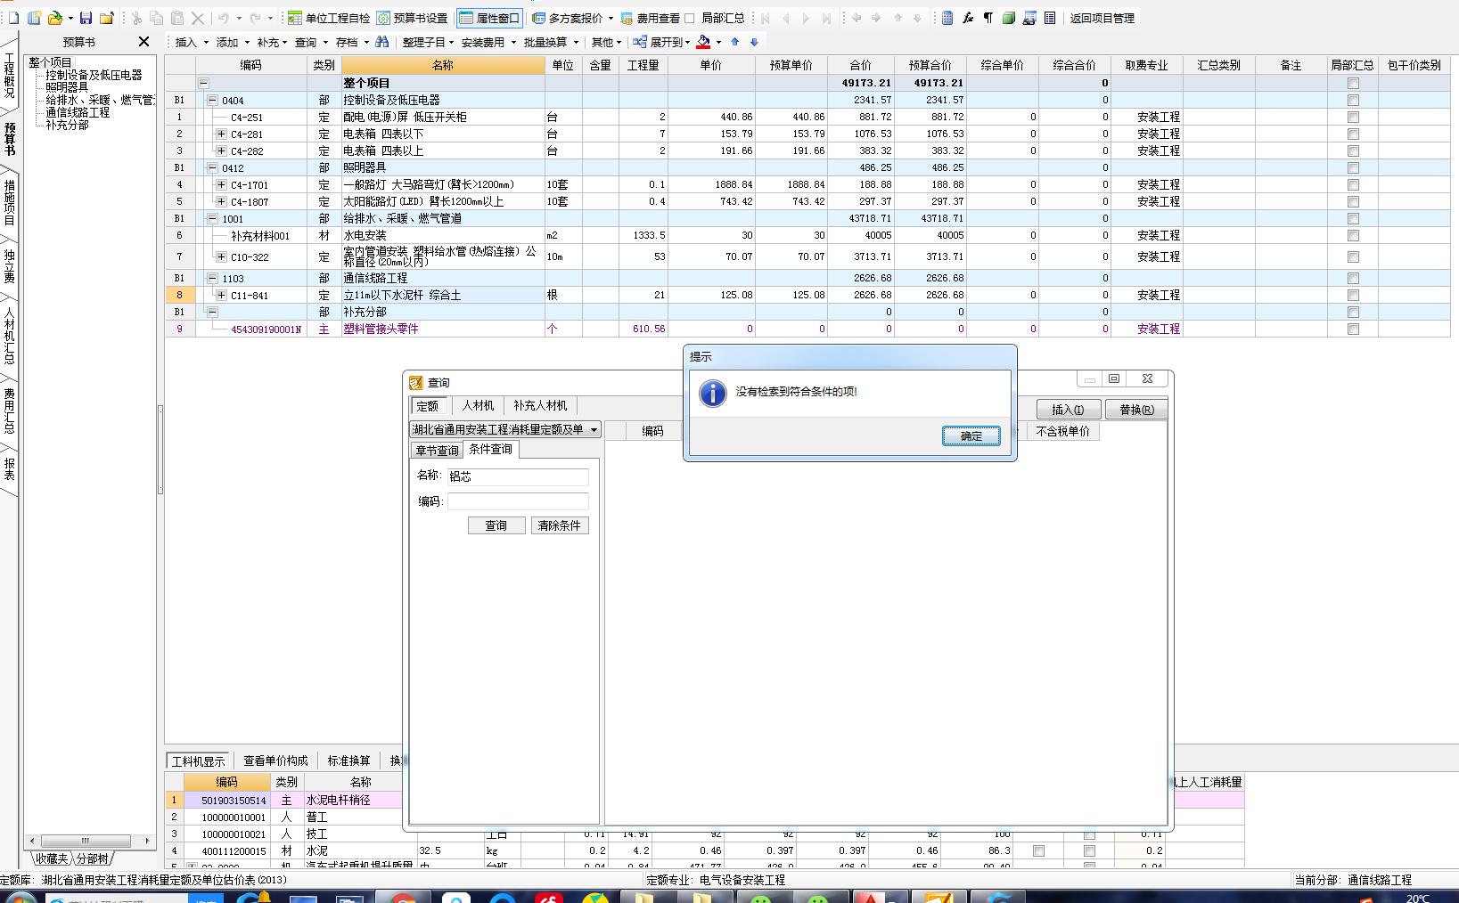Click the second new-from-template icon
The image size is (1459, 903).
(x=34, y=18)
